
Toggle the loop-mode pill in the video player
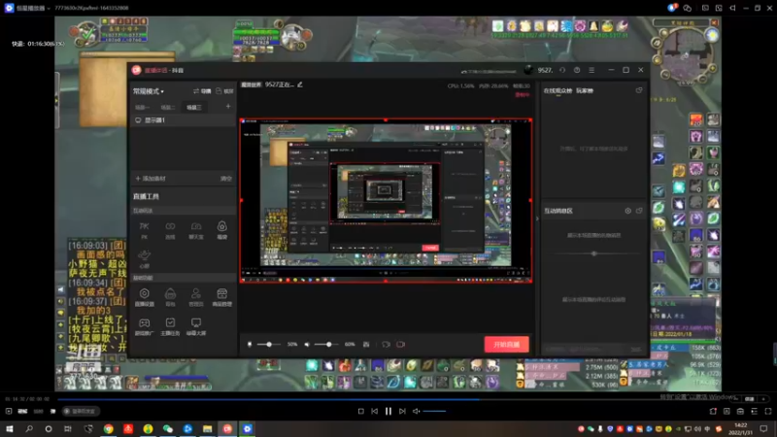pos(82,411)
